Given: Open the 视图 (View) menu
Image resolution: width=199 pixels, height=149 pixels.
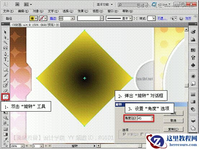Looking at the screenshot, I should (98, 11).
